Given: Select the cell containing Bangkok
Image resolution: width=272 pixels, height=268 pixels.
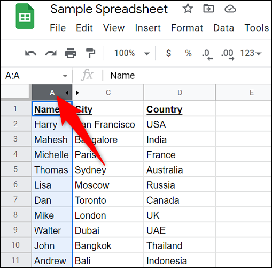Looking at the screenshot, I should 108,245.
